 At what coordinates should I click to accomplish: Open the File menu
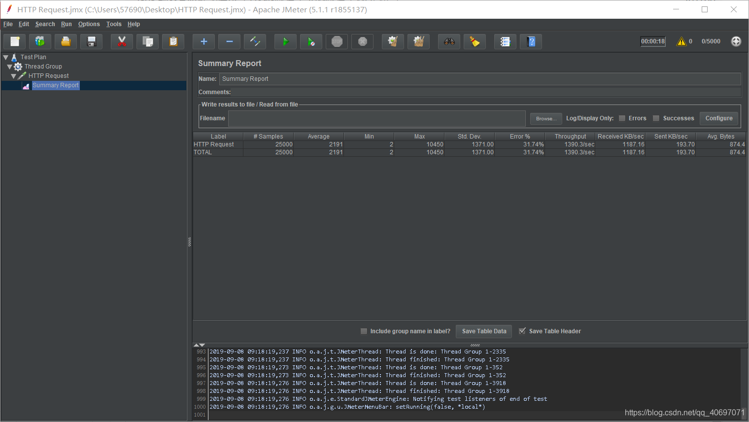tap(8, 24)
